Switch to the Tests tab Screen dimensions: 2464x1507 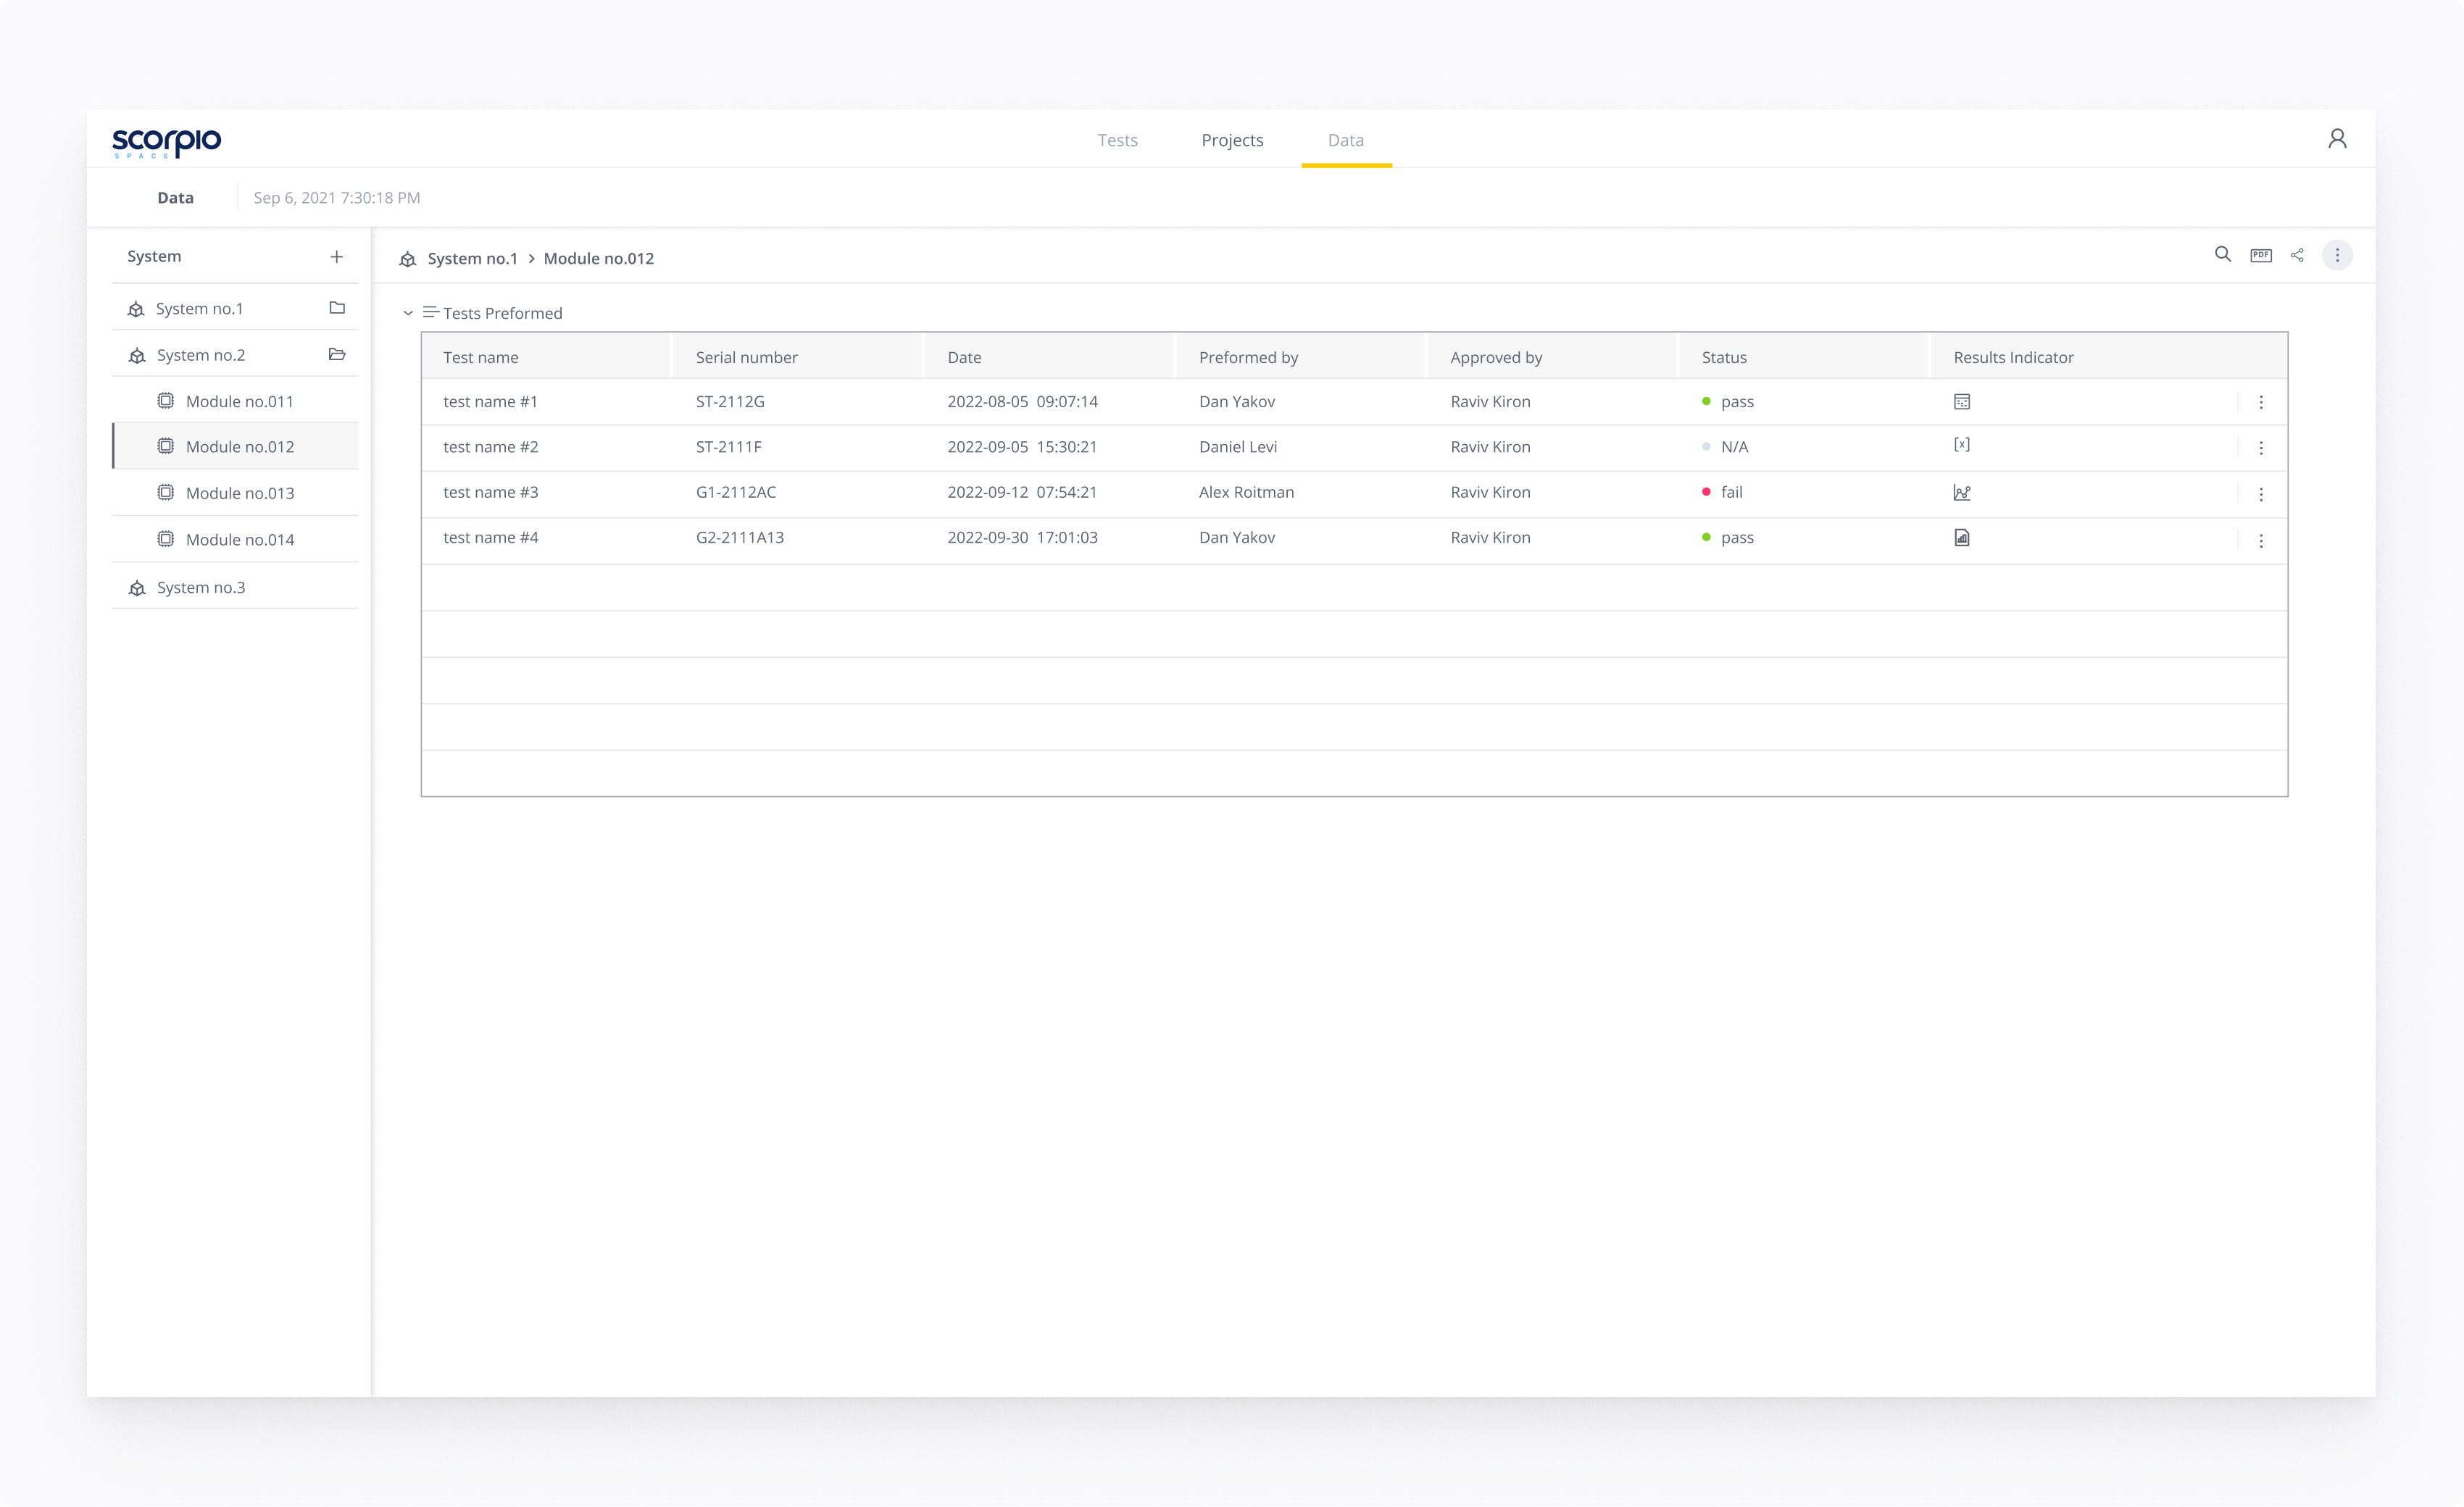1117,140
